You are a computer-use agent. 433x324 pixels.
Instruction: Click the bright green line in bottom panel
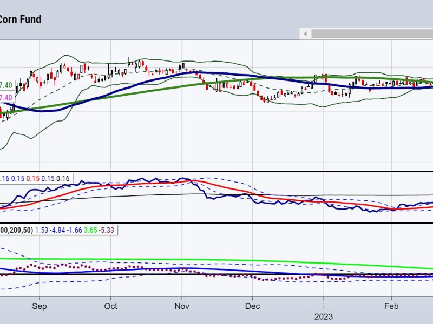tap(216, 260)
